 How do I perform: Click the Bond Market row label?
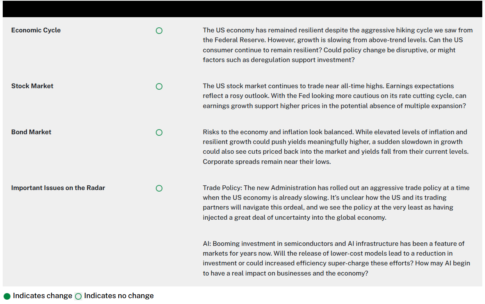31,132
